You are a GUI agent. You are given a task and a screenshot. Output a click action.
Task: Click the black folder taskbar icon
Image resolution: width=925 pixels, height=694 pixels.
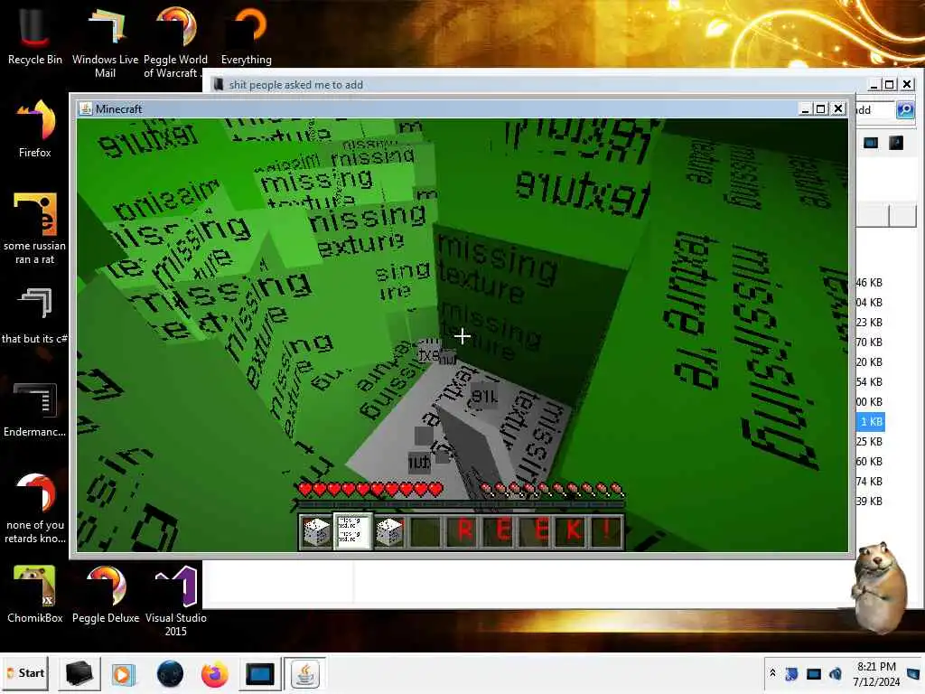pos(79,674)
